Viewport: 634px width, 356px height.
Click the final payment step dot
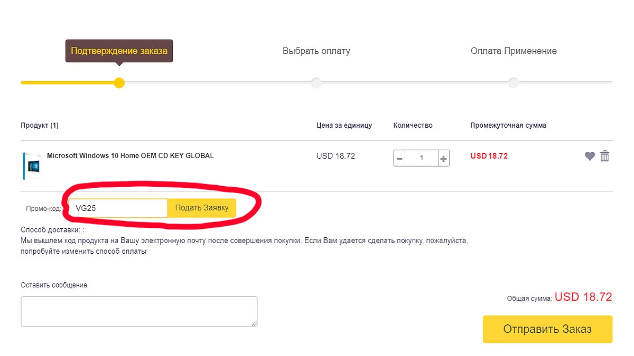coord(513,83)
